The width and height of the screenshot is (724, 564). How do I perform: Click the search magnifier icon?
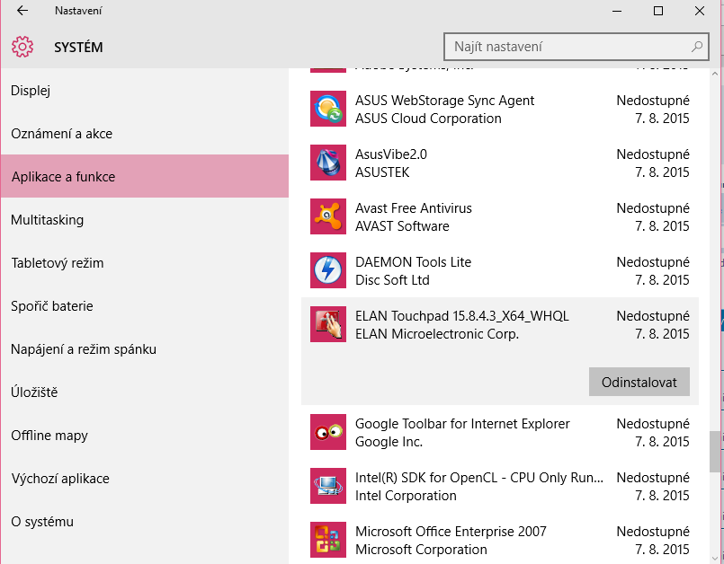point(697,46)
